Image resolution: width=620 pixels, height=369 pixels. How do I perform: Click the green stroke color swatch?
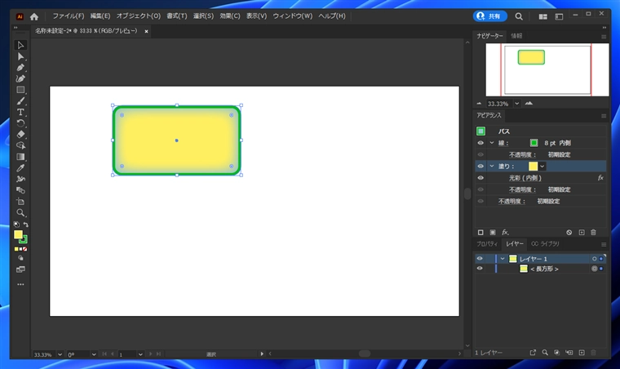pos(534,143)
